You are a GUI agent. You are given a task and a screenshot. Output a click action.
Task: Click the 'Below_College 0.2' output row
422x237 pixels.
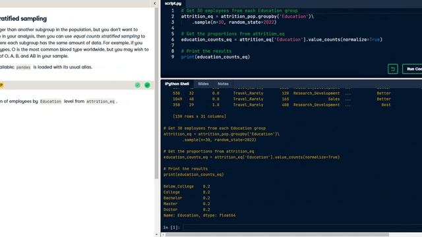[187, 186]
